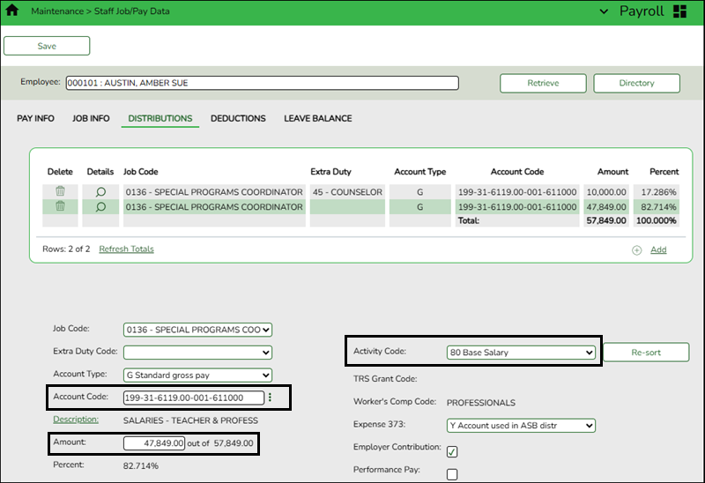
Task: Click the Account Code column header
Action: pyautogui.click(x=517, y=171)
